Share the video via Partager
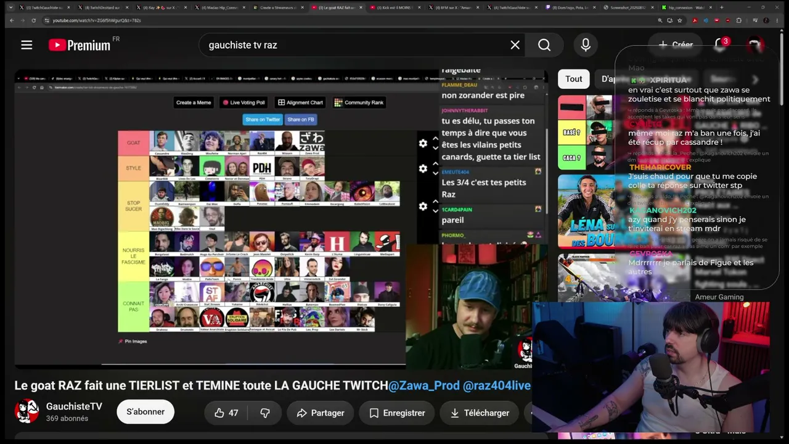789x444 pixels. (x=321, y=413)
